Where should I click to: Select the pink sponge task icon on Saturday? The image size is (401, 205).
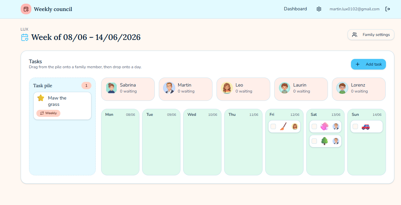click(325, 126)
